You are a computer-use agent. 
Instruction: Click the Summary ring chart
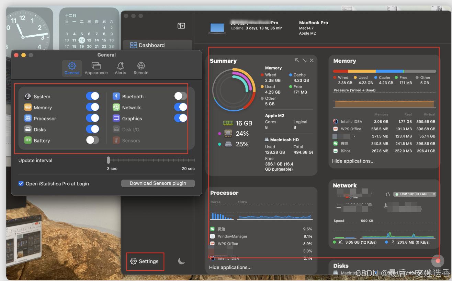(234, 90)
